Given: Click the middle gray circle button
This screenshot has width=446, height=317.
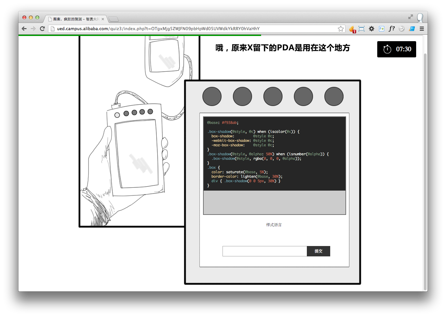Looking at the screenshot, I should (273, 97).
